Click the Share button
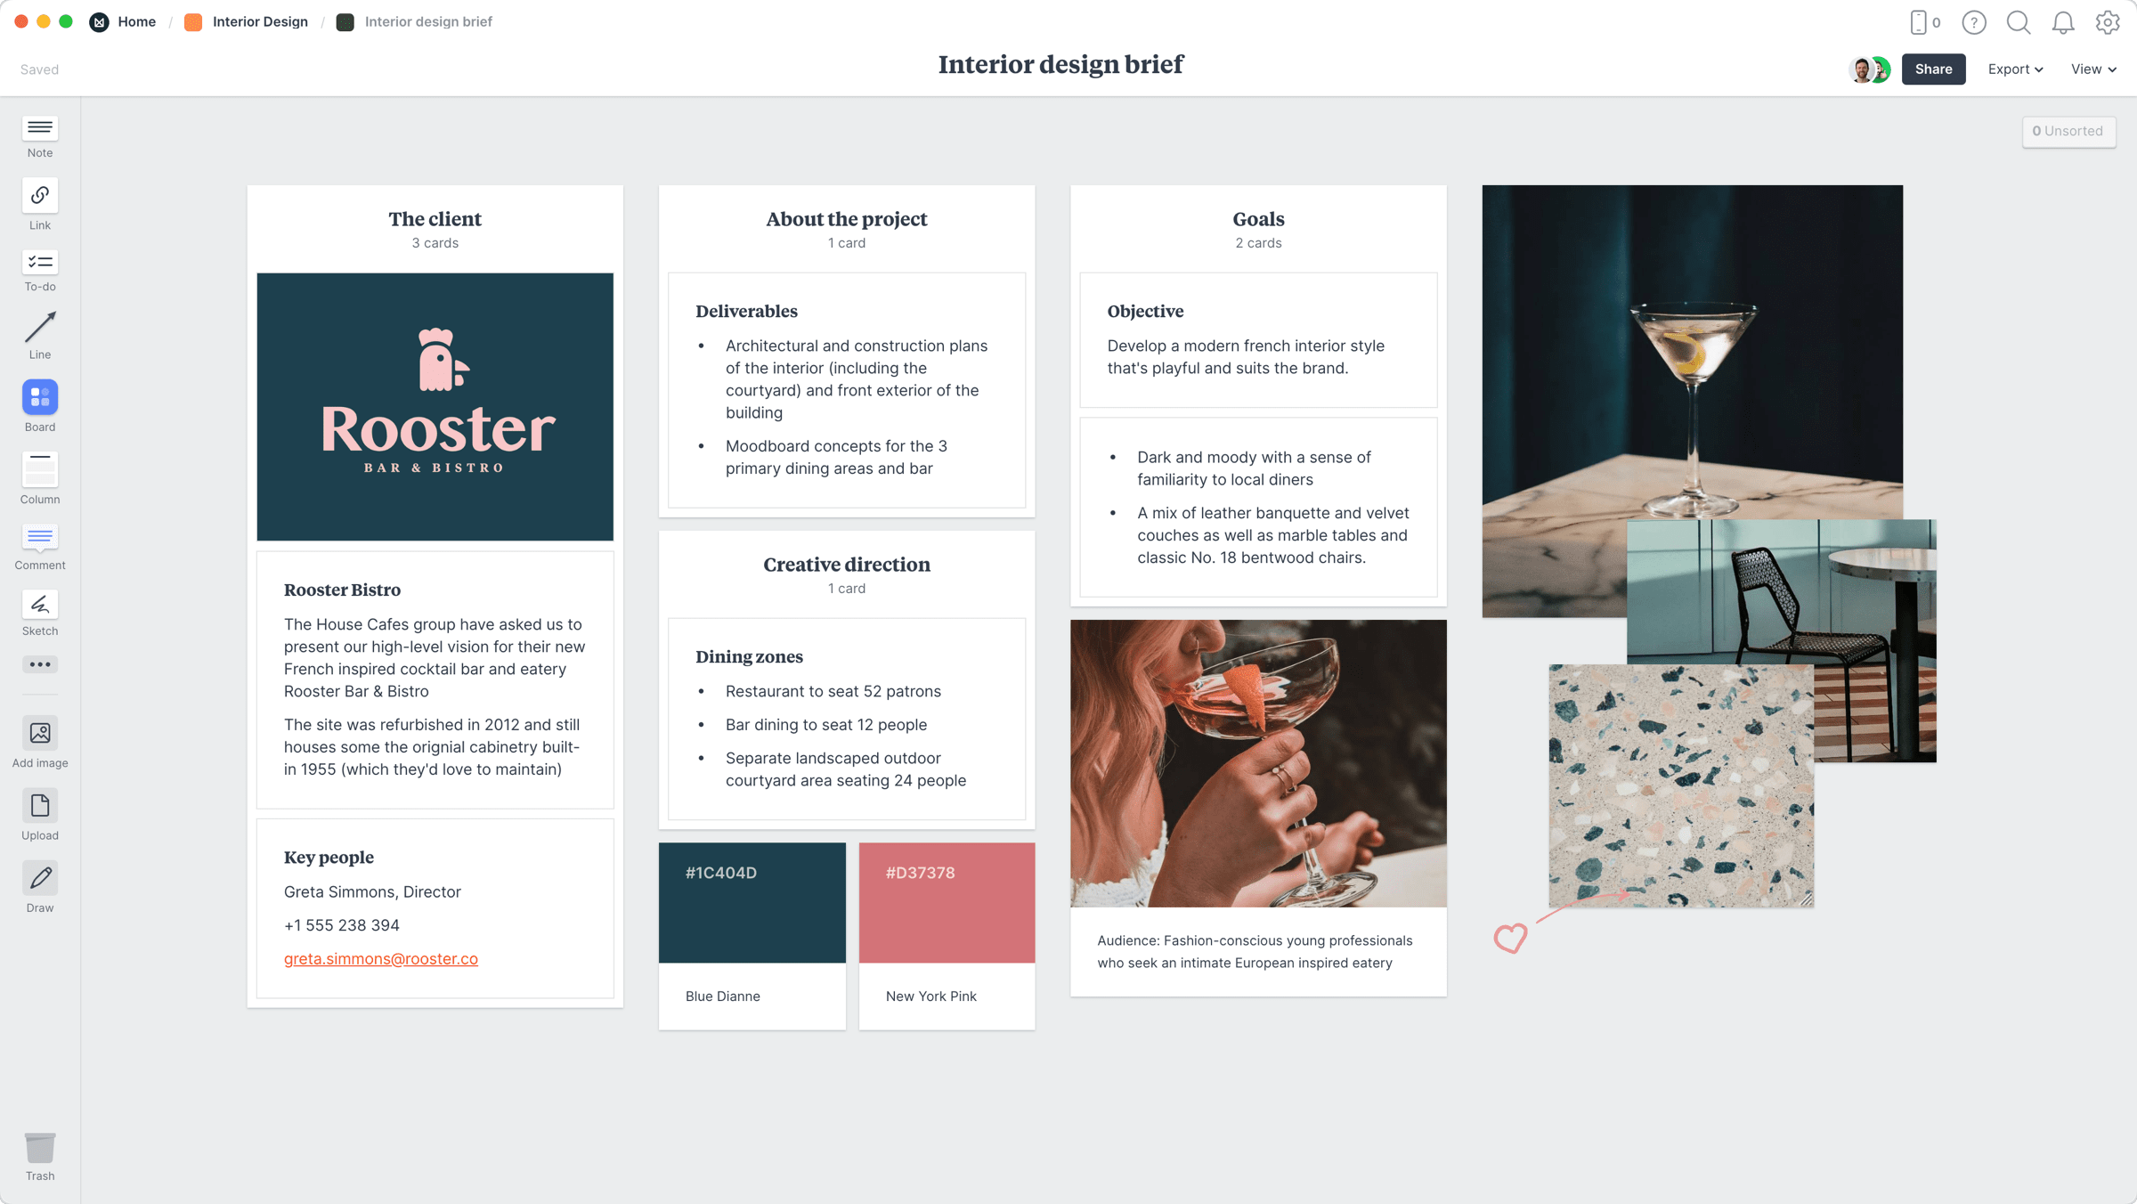The width and height of the screenshot is (2137, 1204). [1933, 68]
